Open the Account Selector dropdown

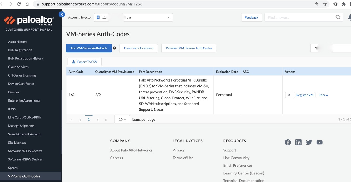[x=133, y=17]
